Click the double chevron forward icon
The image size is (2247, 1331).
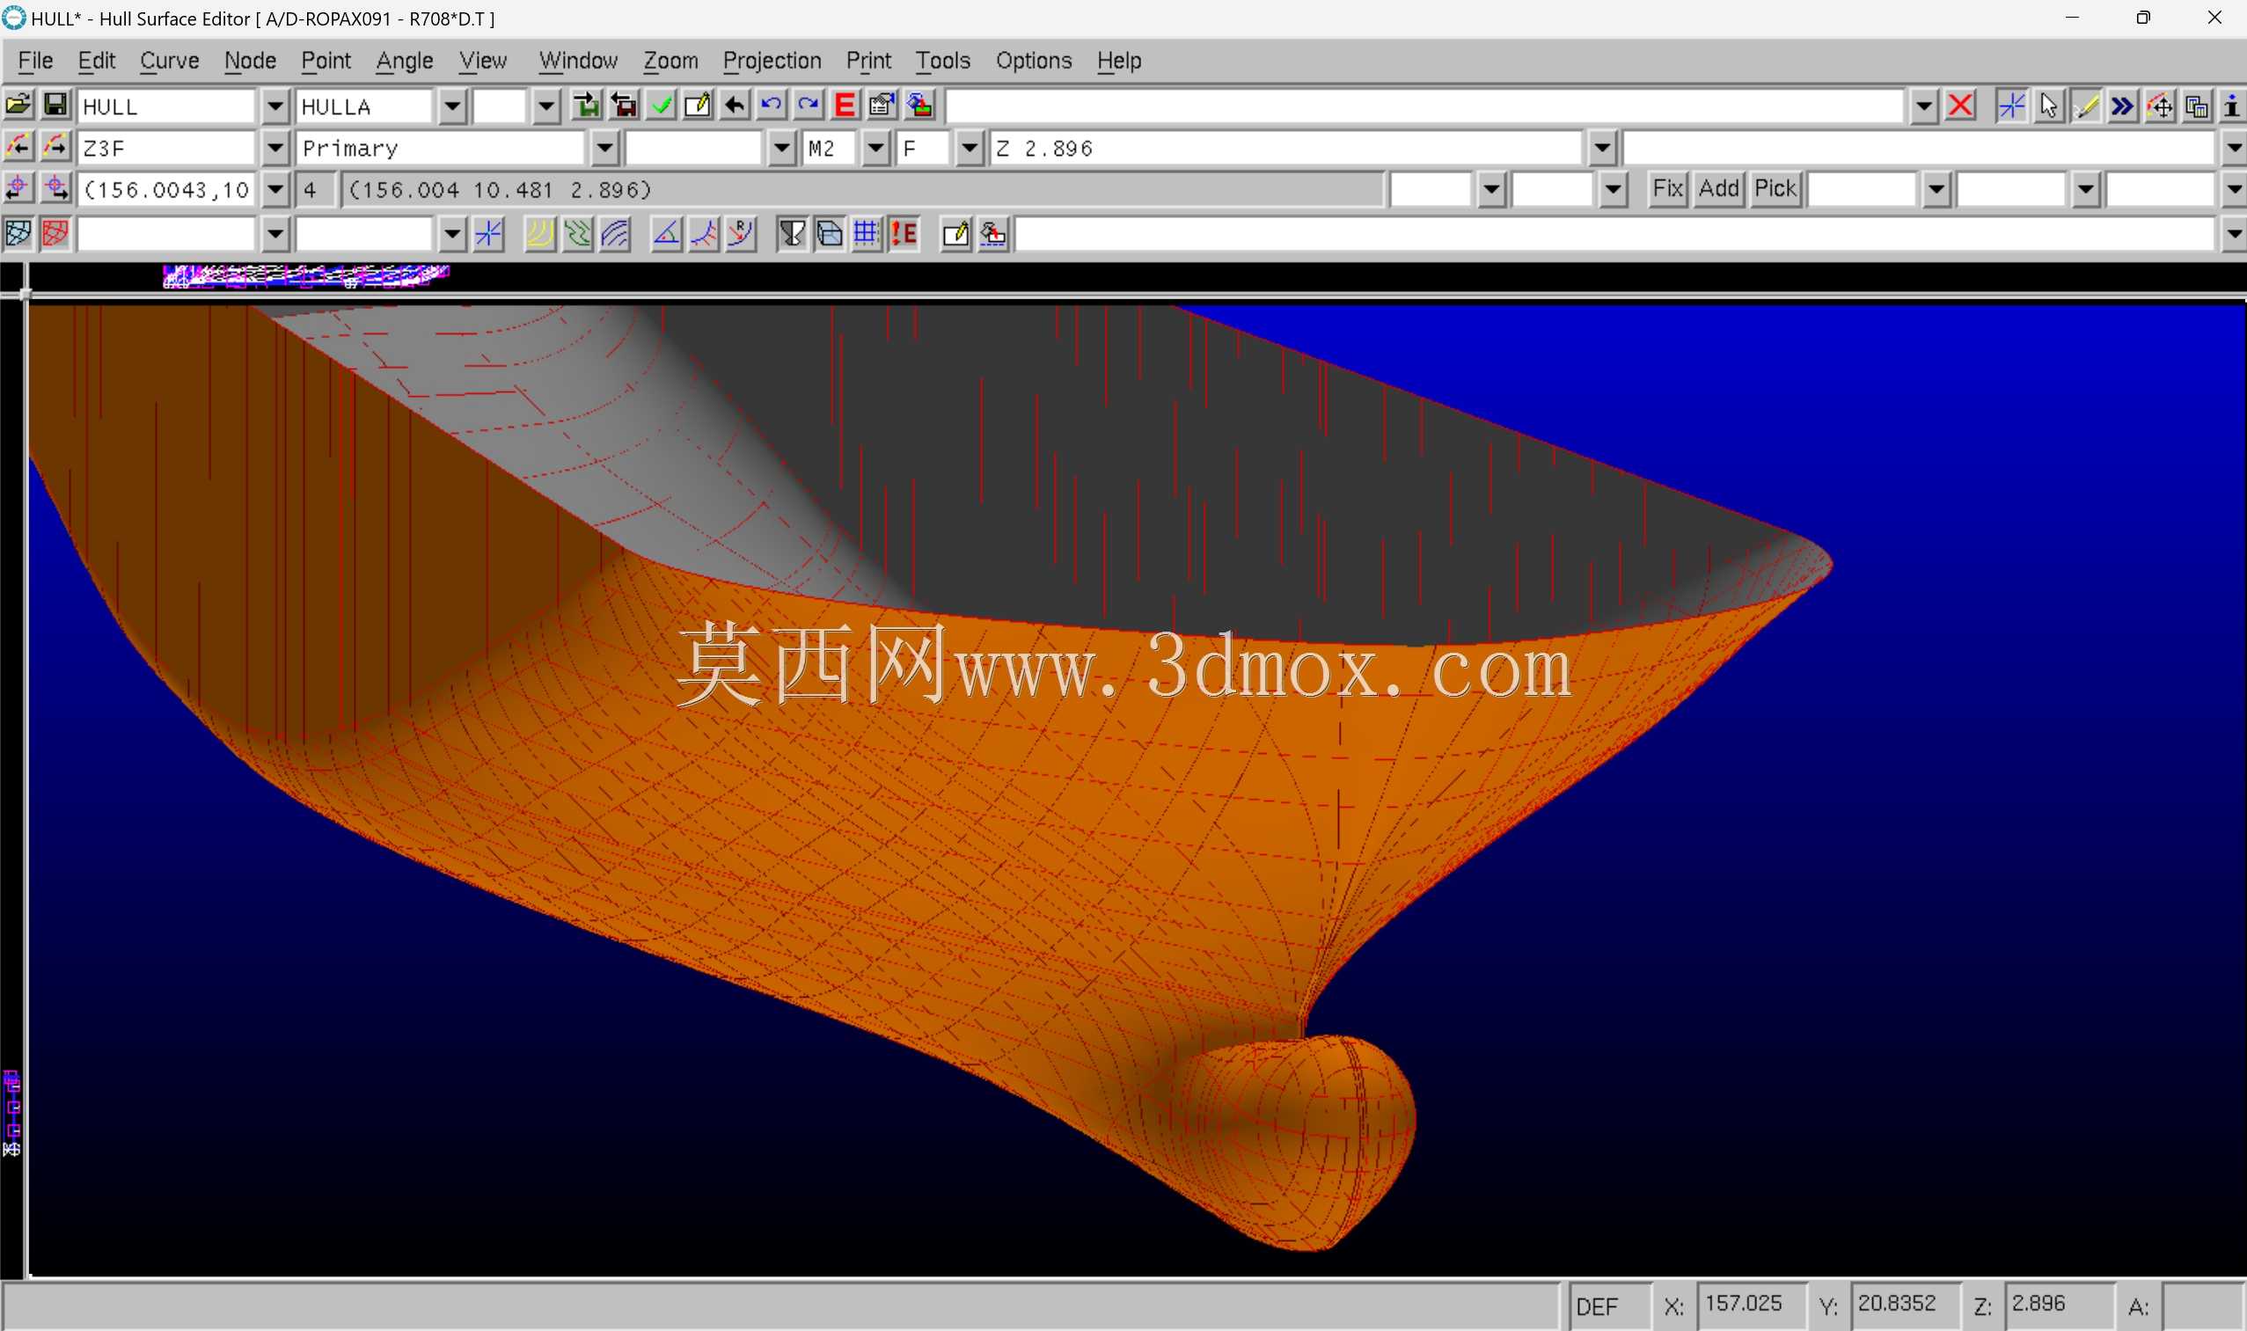click(x=2122, y=106)
